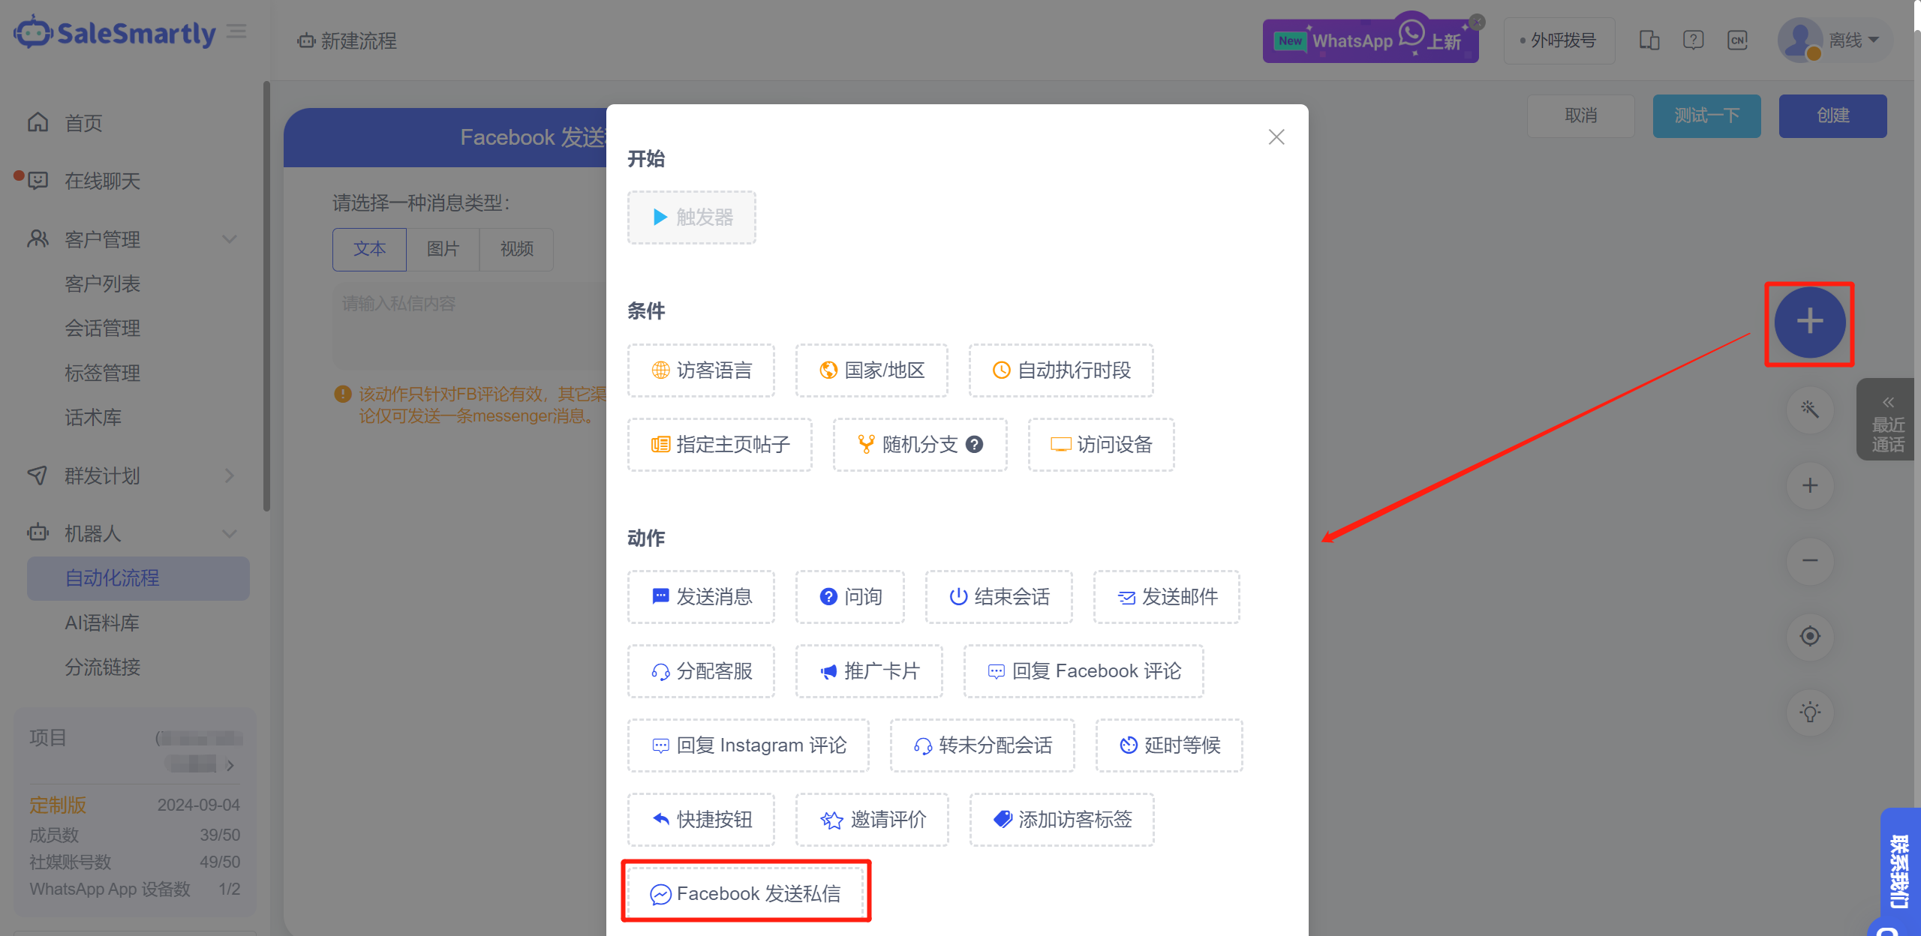Click the magic wand auto-layout icon

(1809, 409)
